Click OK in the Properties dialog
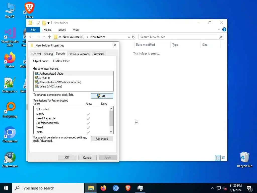This screenshot has width=257, height=193. tap(67, 157)
